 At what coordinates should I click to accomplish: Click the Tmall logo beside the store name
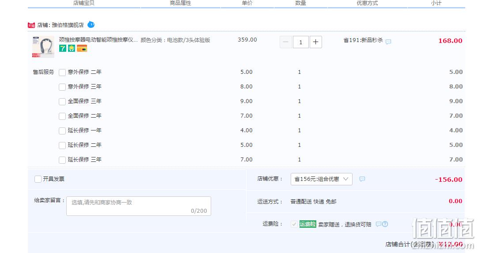click(31, 25)
